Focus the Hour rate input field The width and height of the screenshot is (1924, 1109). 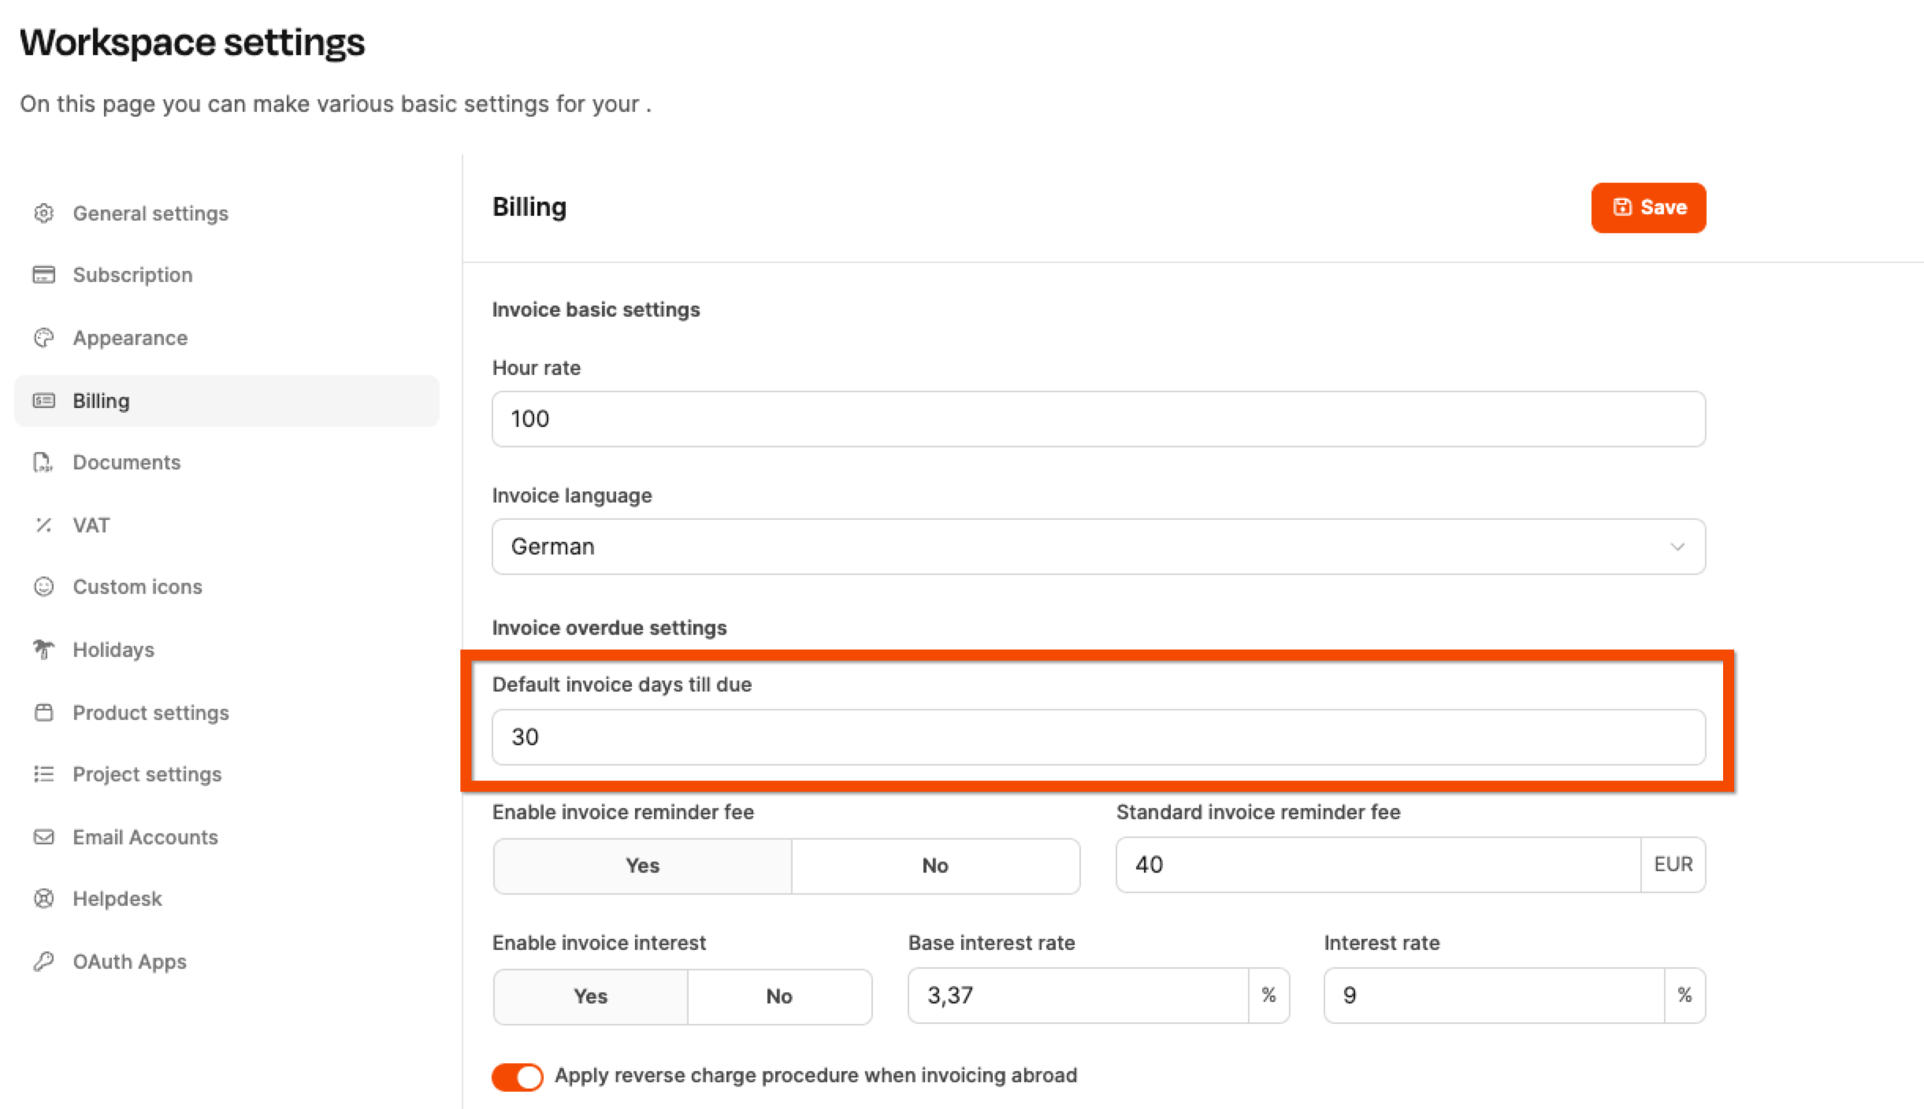point(1098,419)
